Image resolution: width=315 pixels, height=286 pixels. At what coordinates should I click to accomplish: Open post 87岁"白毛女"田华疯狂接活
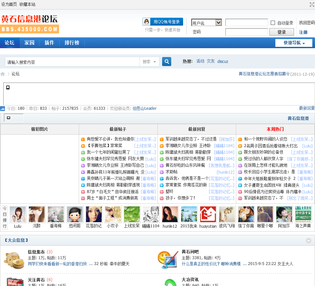tap(113, 192)
